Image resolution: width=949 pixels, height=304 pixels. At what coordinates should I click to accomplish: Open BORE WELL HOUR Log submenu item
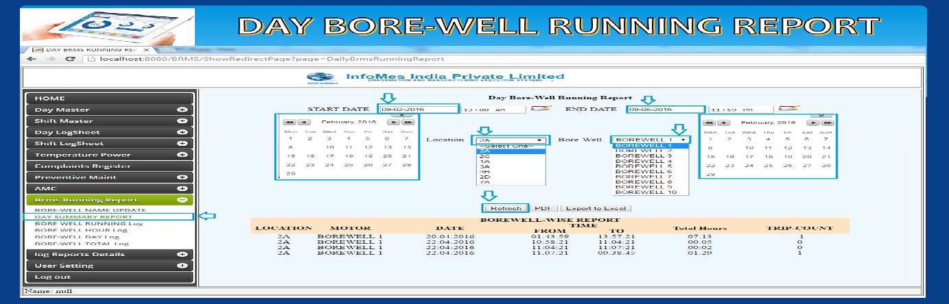coord(80,230)
